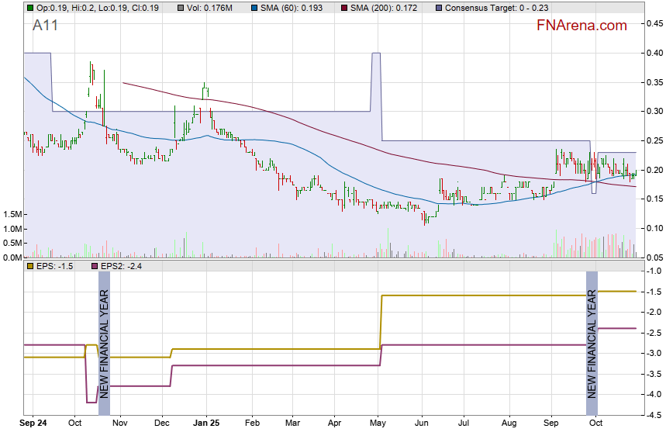The height and width of the screenshot is (439, 666).
Task: Click the 0.45 price axis label
Action: tap(653, 24)
